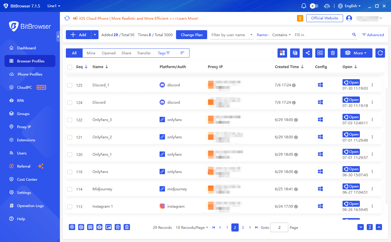Expand the Add button dropdown arrow
This screenshot has width=391, height=242.
(95, 35)
